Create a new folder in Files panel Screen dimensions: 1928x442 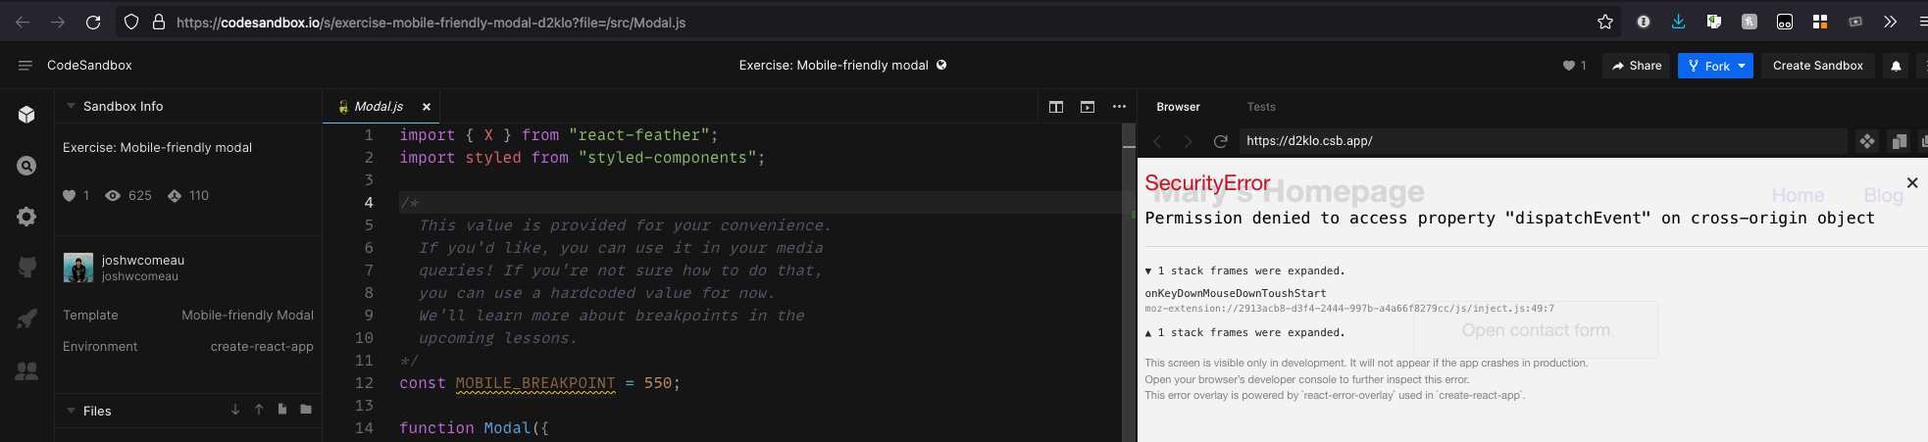[306, 410]
